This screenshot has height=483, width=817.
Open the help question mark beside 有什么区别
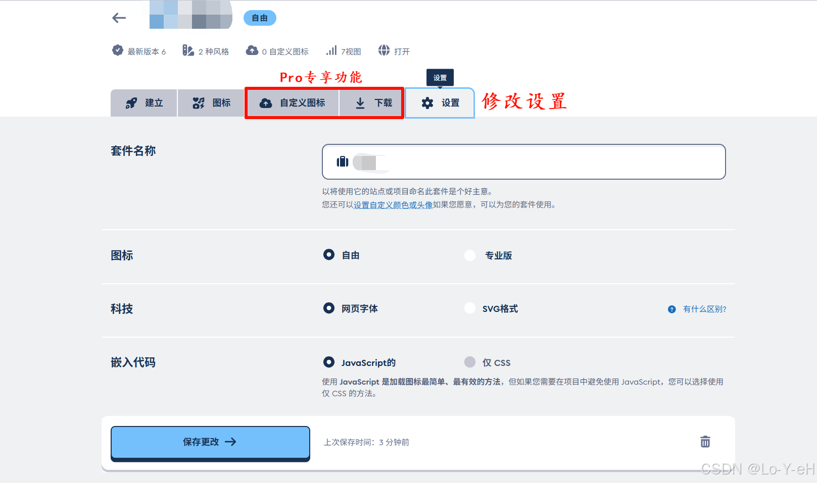click(671, 309)
